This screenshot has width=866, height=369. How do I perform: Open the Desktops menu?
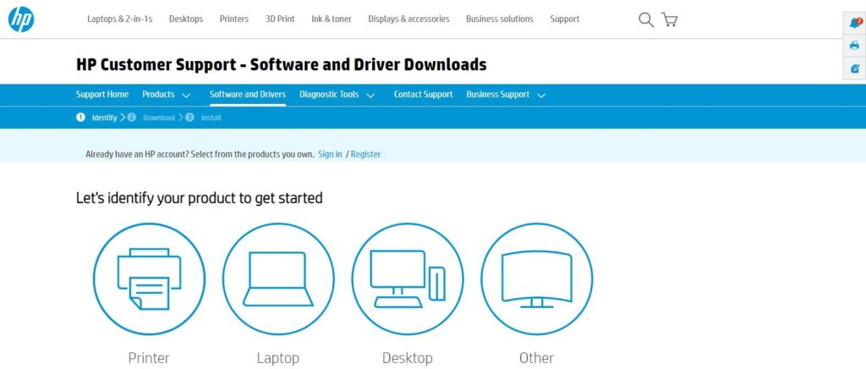point(186,19)
